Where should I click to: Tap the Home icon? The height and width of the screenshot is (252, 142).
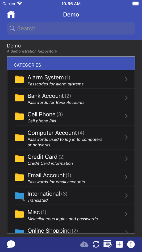click(11, 14)
